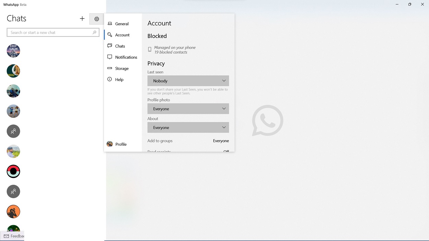429x241 pixels.
Task: Open the Help section in settings
Action: [123, 80]
